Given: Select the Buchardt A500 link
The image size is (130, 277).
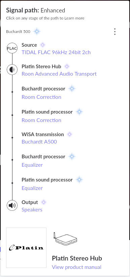Looking at the screenshot, I should [39, 142].
